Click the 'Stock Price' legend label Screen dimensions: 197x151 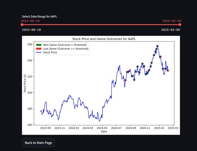coord(50,52)
